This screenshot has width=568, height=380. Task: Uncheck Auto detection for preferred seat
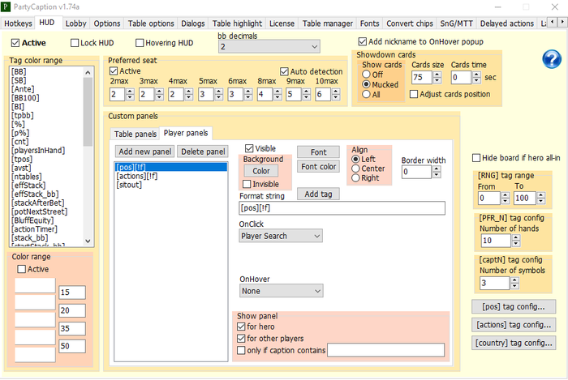point(284,71)
